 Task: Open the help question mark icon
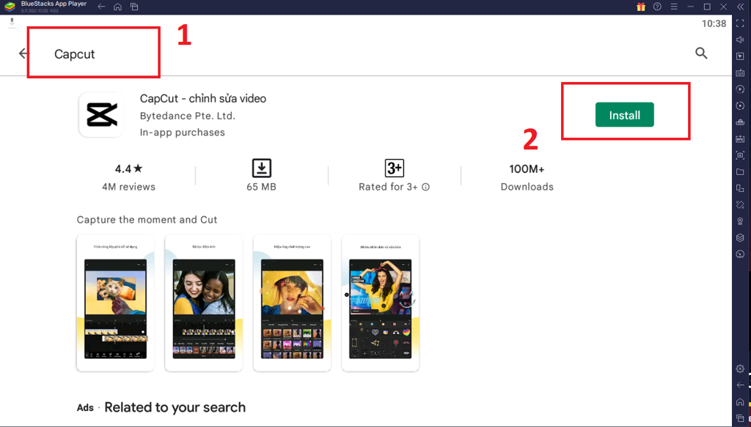click(658, 7)
